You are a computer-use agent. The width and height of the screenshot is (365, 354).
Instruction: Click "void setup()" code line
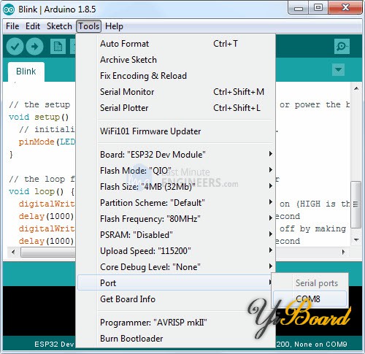[39, 118]
